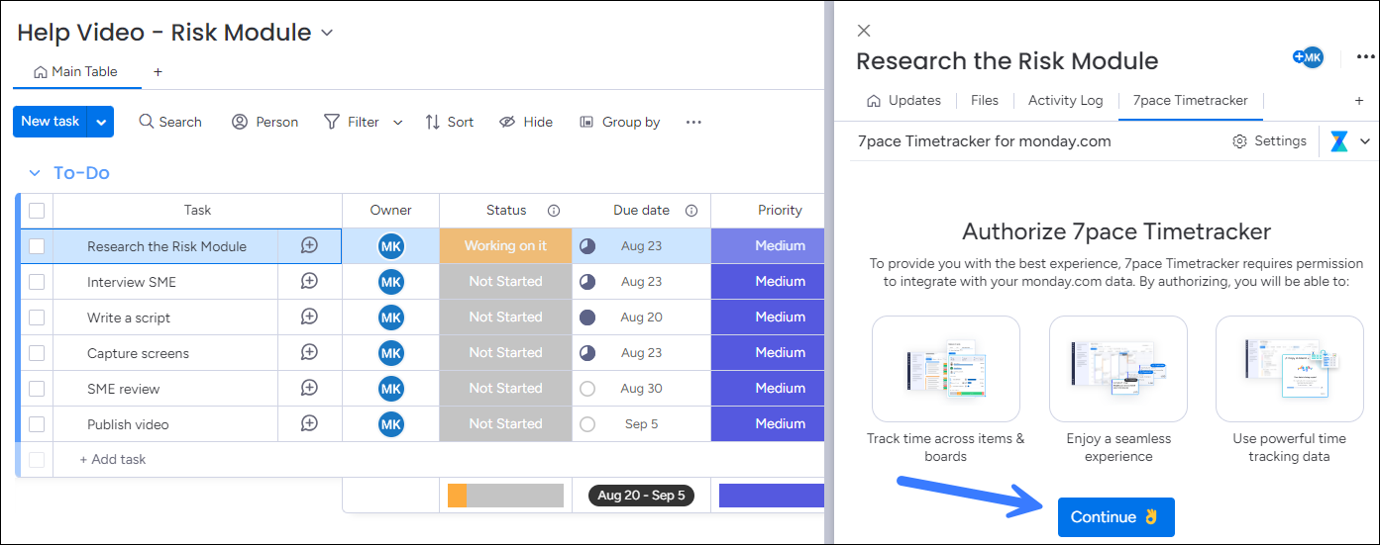Open the item panel more options menu

(1364, 57)
